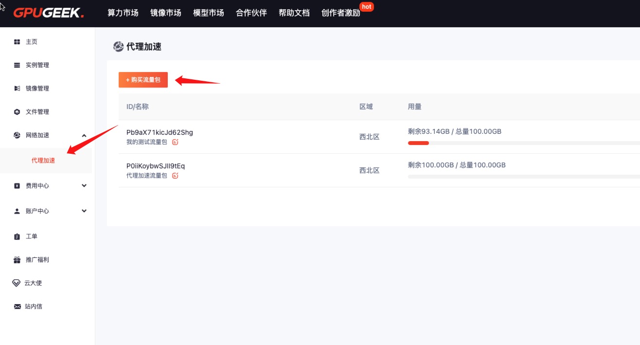
Task: Open 模型市场 in top navigation
Action: click(x=208, y=13)
